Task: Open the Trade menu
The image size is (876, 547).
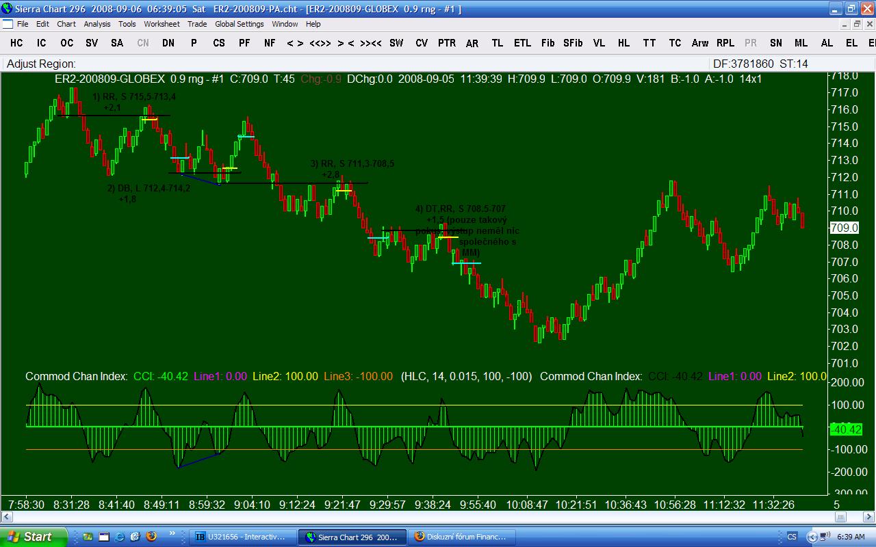Action: 197,24
